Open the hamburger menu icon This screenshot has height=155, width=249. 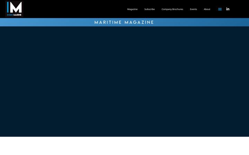click(x=220, y=9)
